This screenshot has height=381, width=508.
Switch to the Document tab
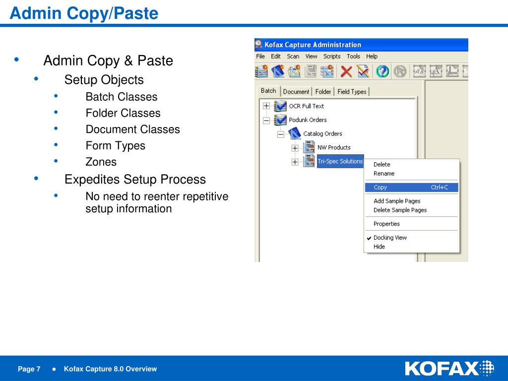(x=296, y=92)
